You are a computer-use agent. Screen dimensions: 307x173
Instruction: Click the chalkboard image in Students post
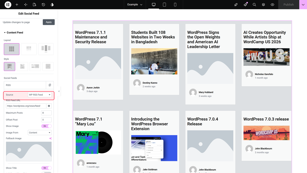pyautogui.click(x=154, y=61)
